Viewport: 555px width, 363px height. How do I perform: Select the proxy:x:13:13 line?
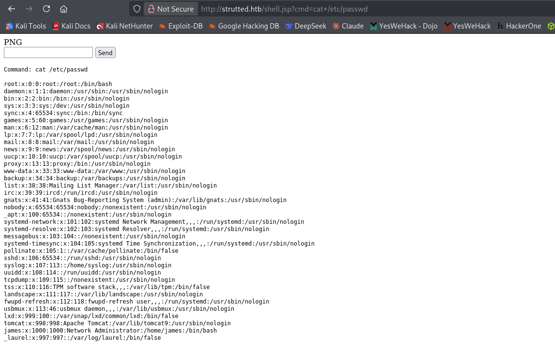click(x=77, y=164)
